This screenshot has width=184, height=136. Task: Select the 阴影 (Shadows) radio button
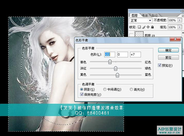[x=81, y=89]
